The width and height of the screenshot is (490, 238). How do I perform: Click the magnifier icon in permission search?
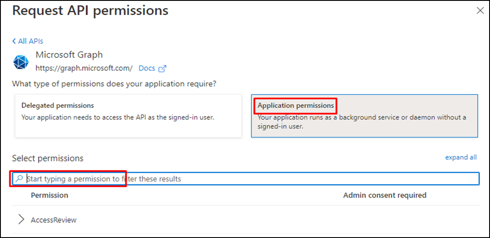[19, 179]
